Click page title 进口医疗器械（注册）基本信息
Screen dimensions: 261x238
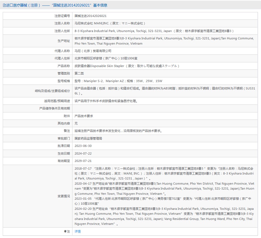click(57, 5)
